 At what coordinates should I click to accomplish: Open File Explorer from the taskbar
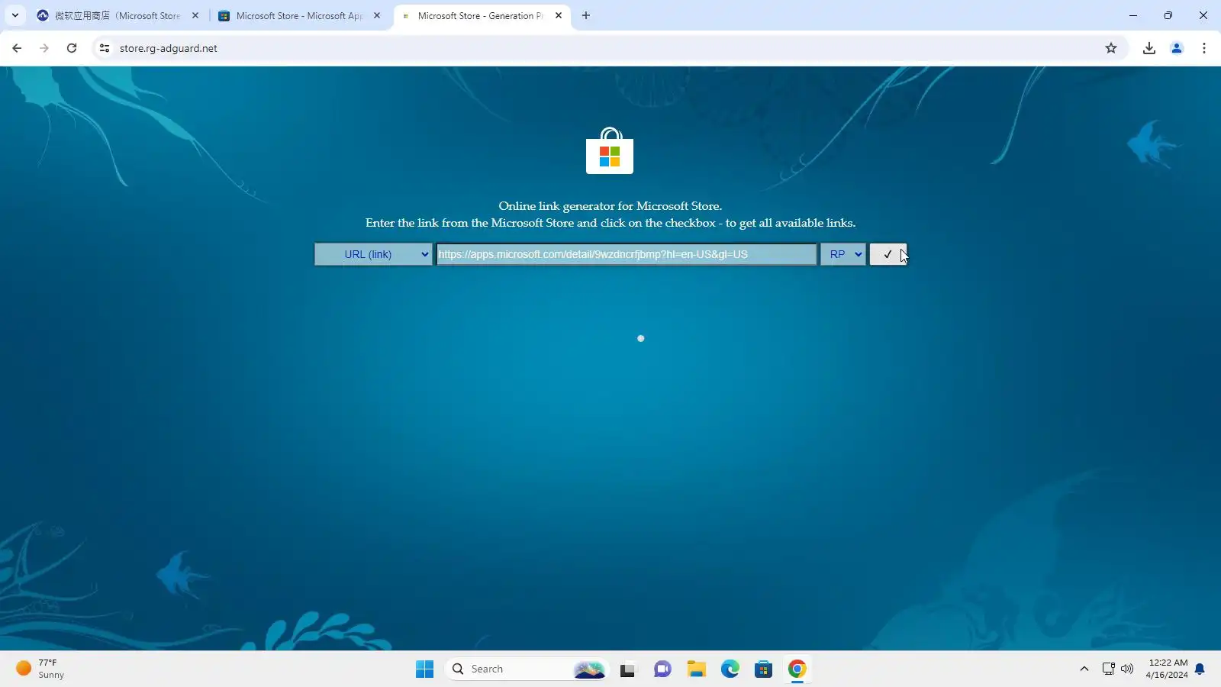(x=696, y=669)
